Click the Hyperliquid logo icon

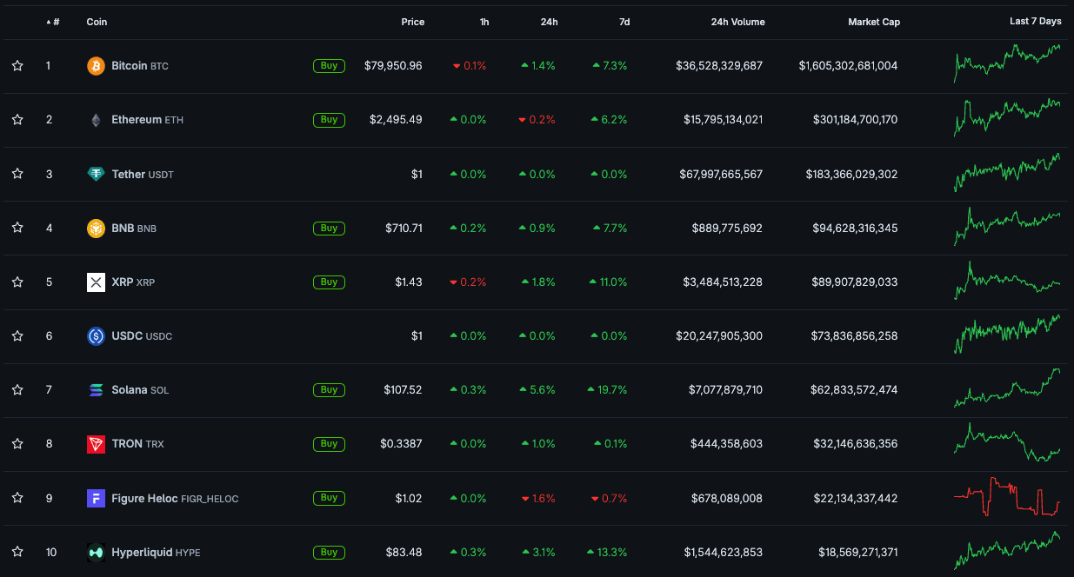point(96,552)
